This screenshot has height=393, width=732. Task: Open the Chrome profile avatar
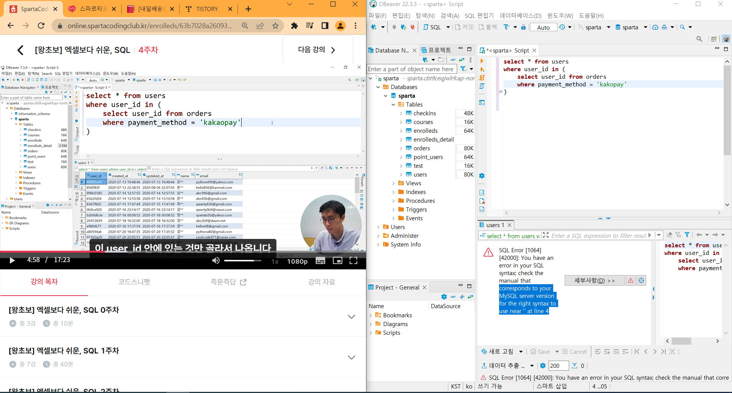[340, 25]
